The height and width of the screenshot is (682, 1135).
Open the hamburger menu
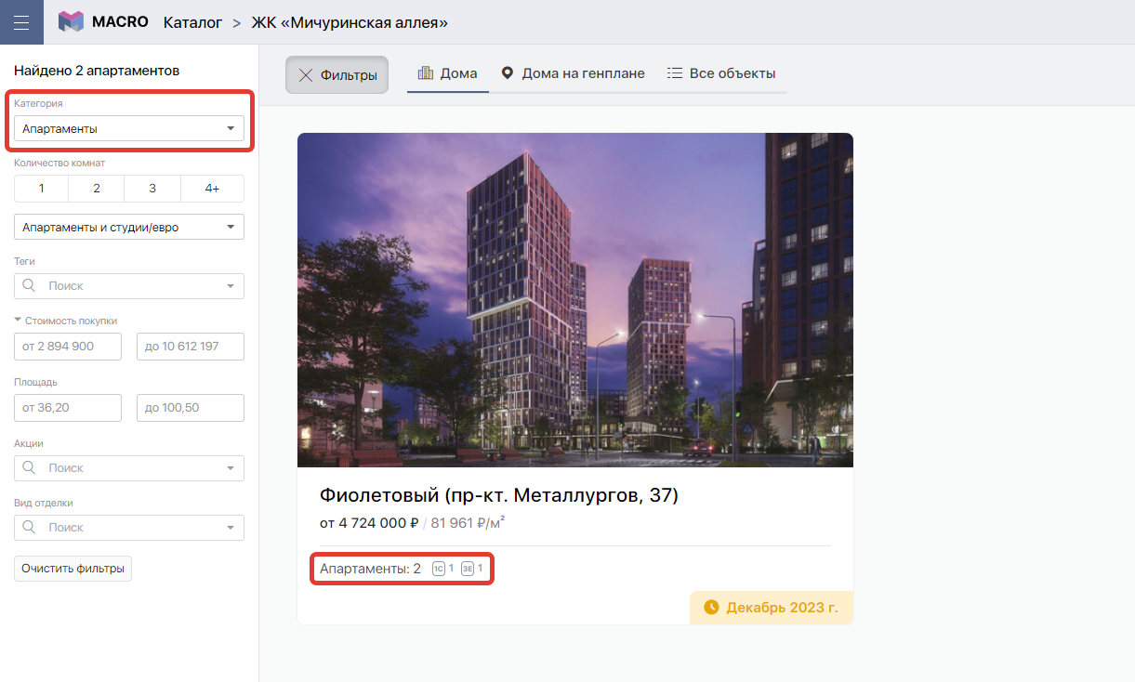pyautogui.click(x=21, y=22)
